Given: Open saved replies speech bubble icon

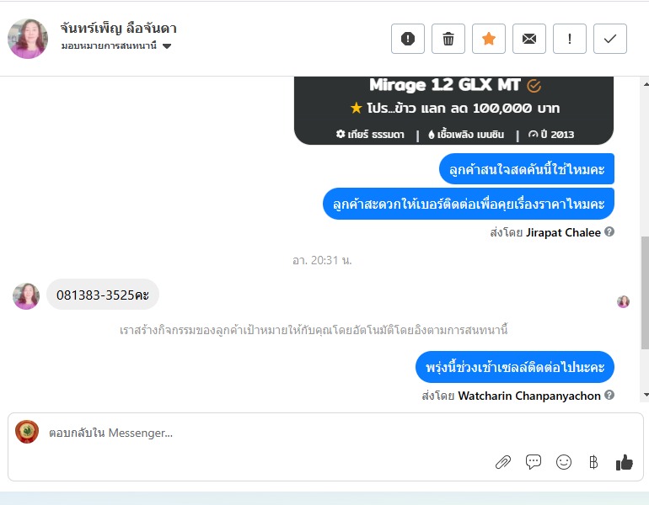Looking at the screenshot, I should (534, 461).
